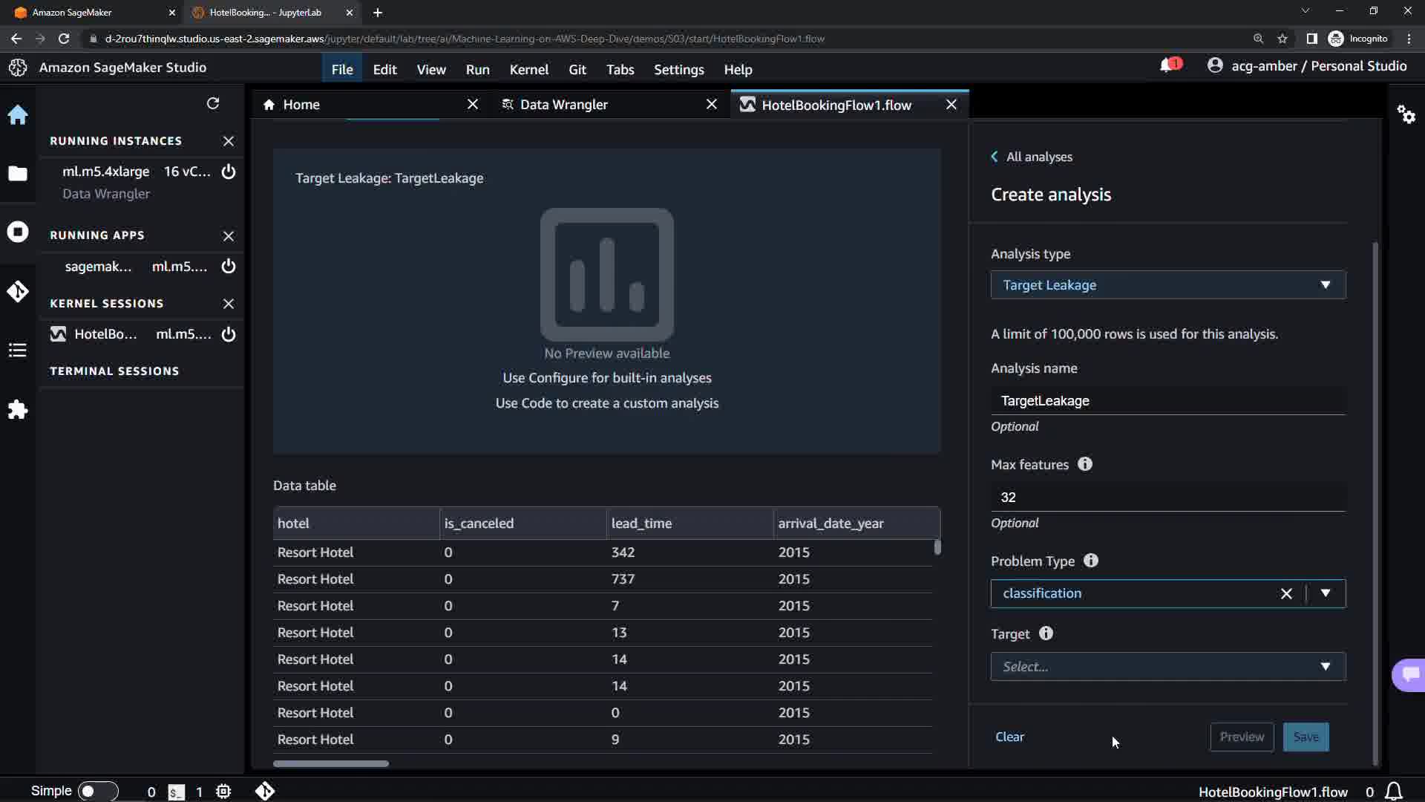Open the notifications bell in header
This screenshot has height=802, width=1425.
click(1167, 66)
